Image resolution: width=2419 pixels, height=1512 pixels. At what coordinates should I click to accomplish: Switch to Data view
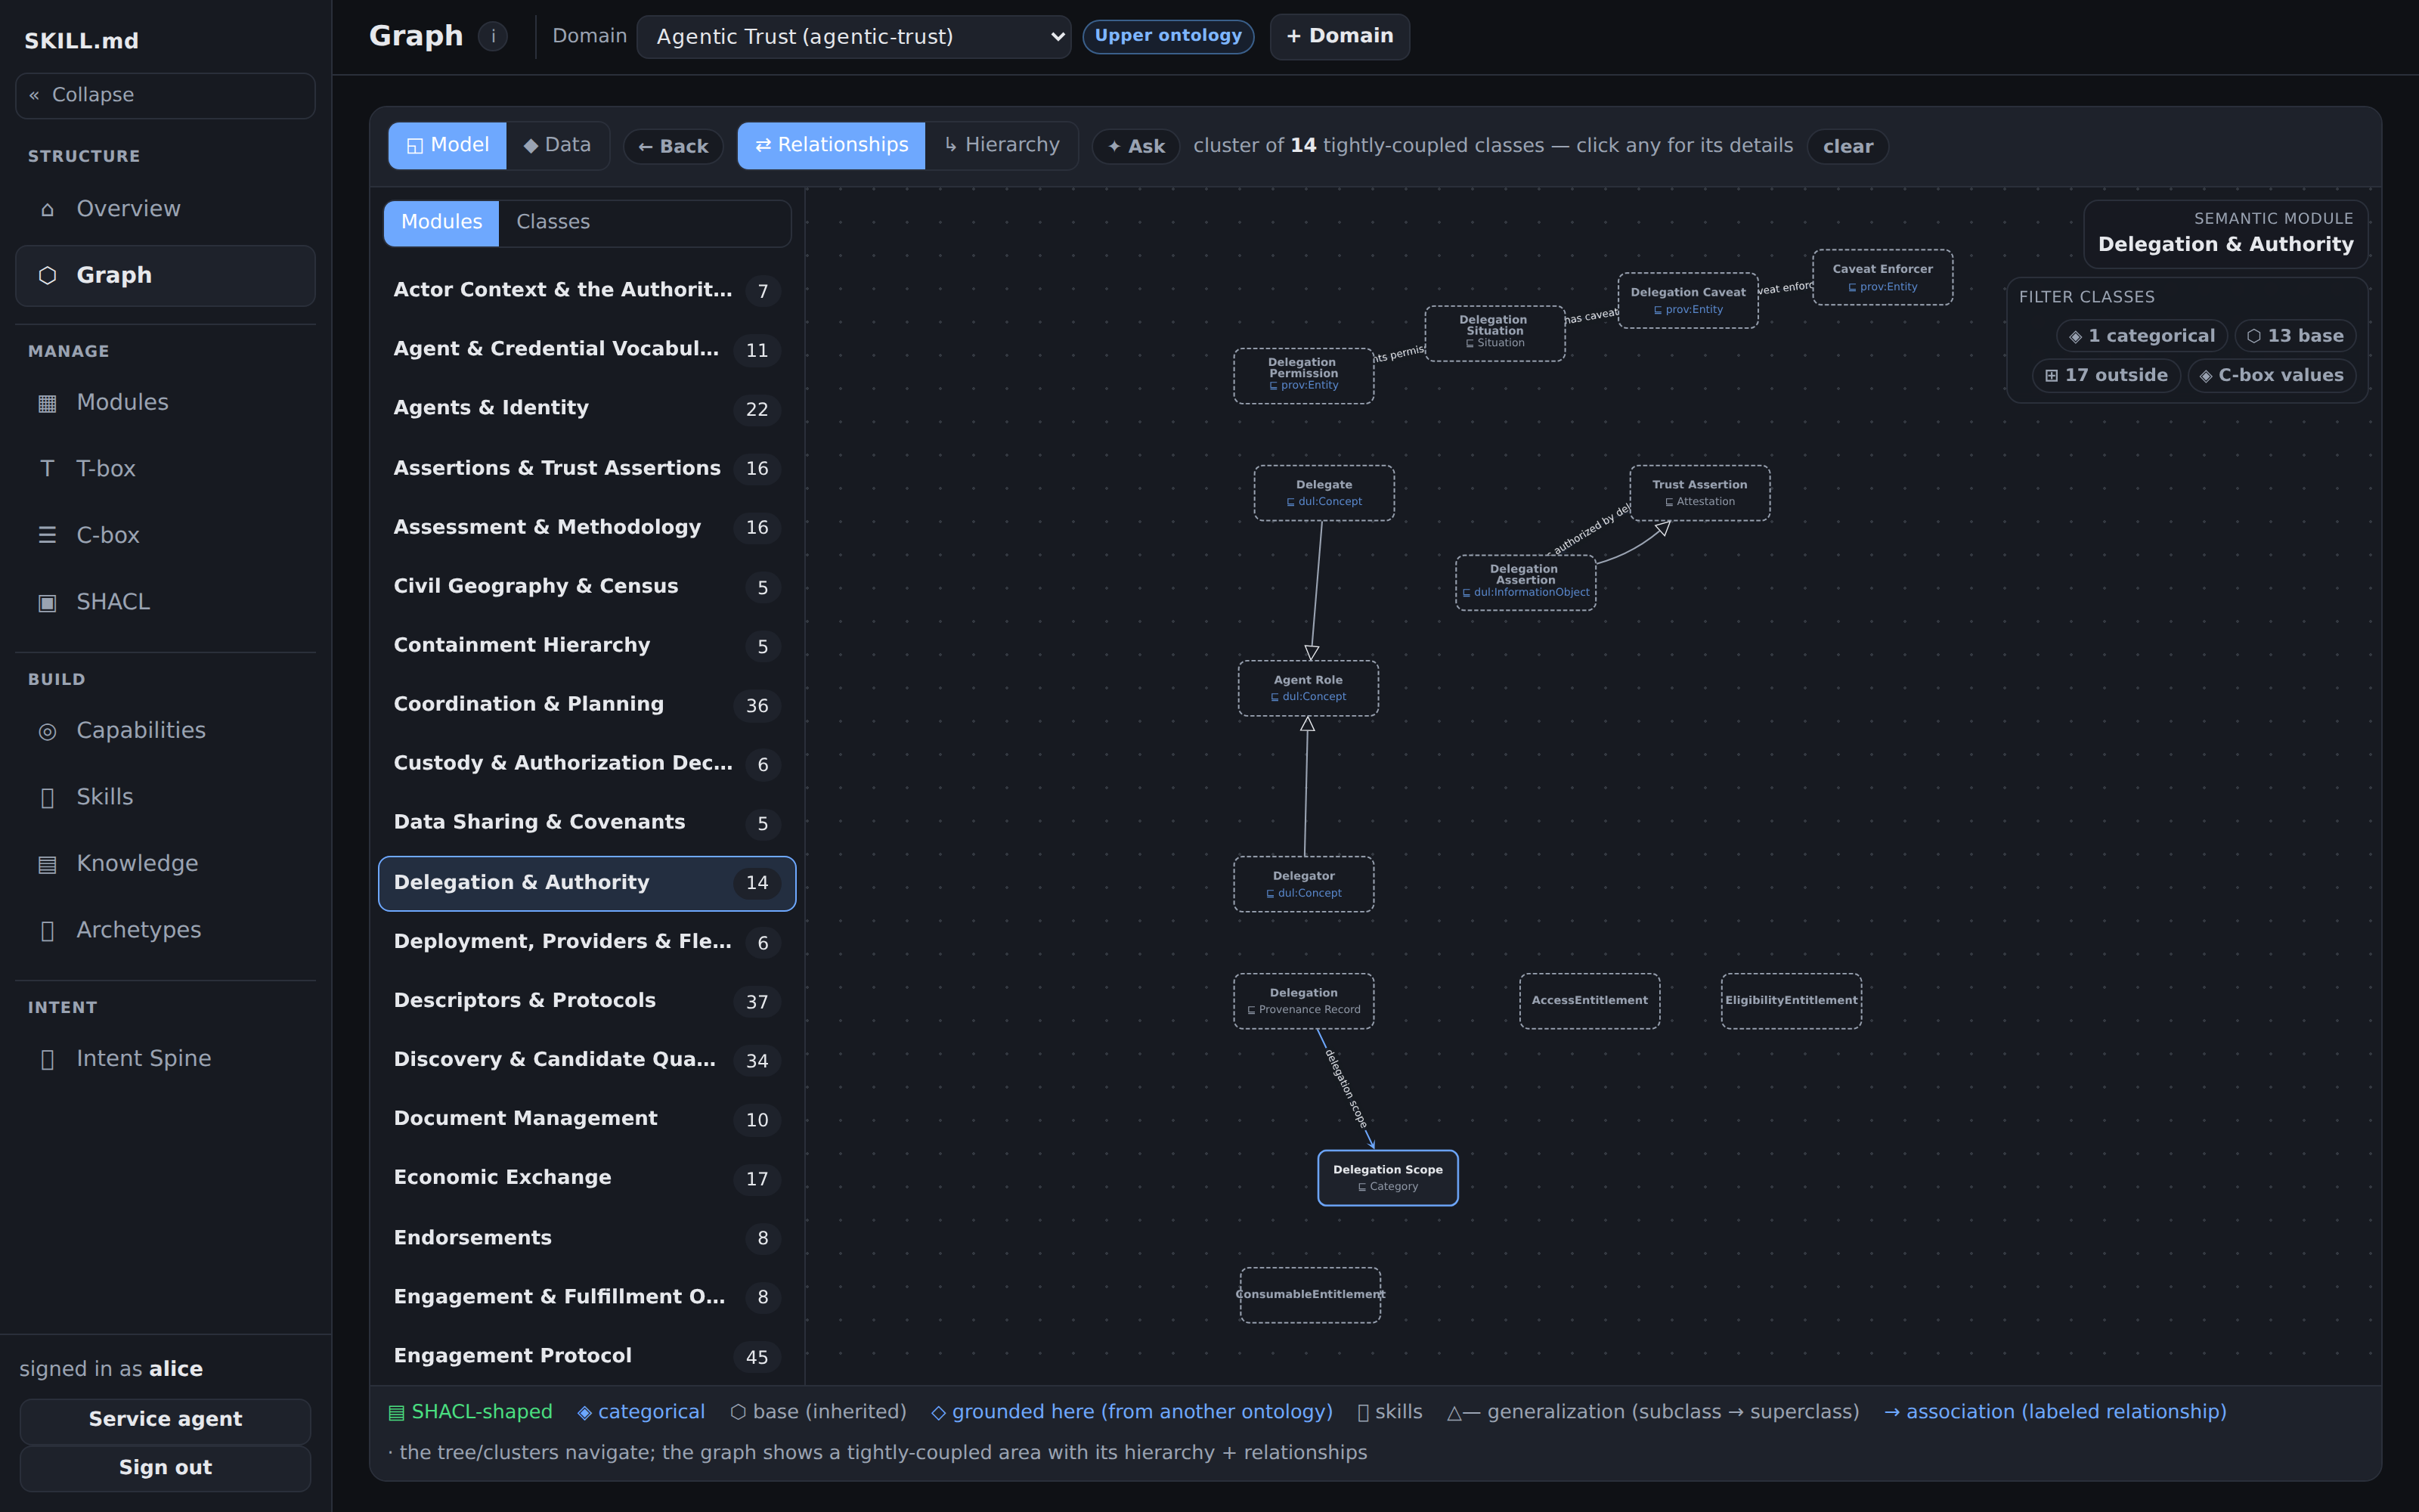click(x=558, y=145)
